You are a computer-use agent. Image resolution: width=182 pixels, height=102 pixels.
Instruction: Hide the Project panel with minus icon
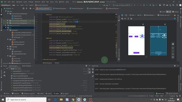pos(34,8)
